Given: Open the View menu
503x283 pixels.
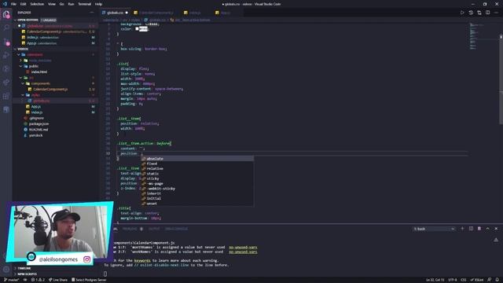Looking at the screenshot, I should pyautogui.click(x=52, y=4).
